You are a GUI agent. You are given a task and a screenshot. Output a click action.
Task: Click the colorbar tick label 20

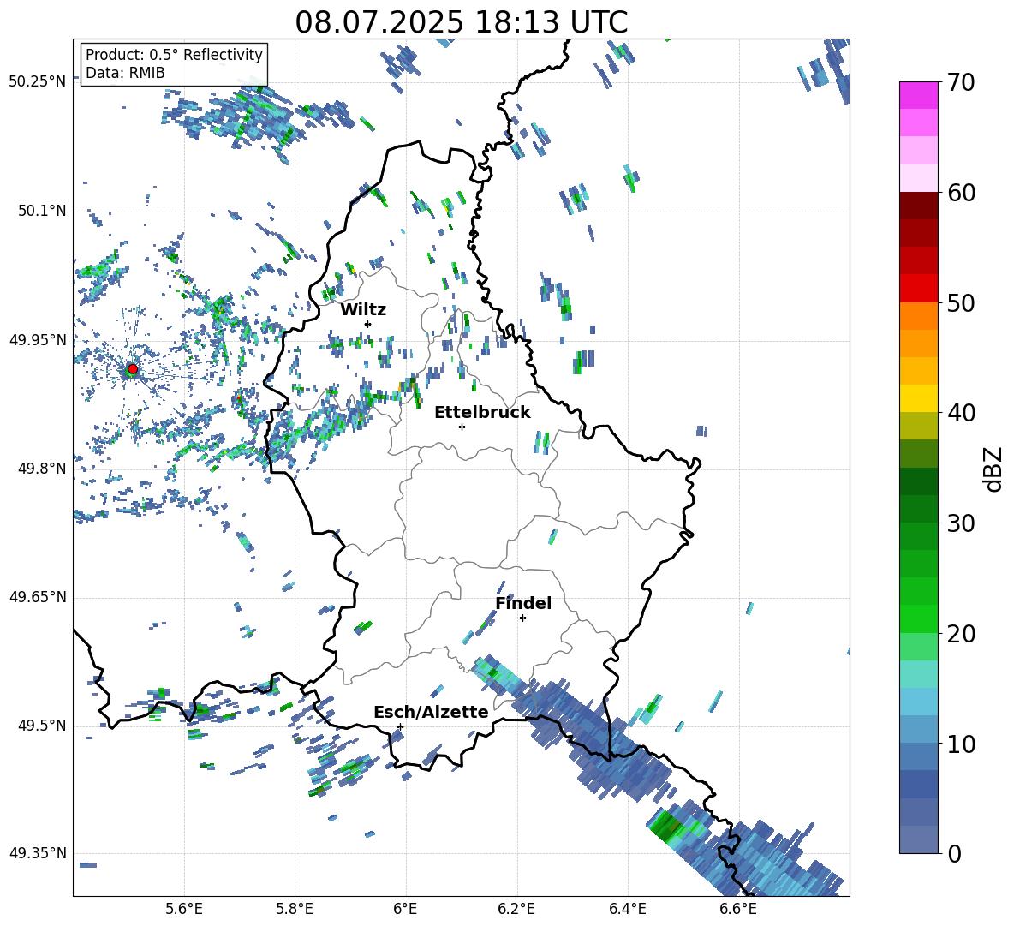coord(961,634)
